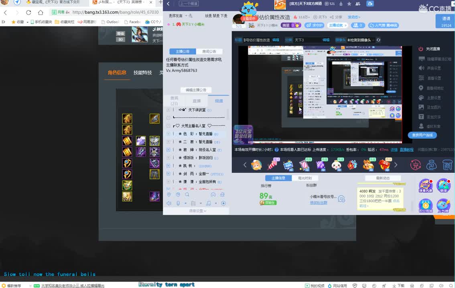This screenshot has width=455, height=288.
Task: Mute the speaker in voice controls
Action: (x=169, y=203)
